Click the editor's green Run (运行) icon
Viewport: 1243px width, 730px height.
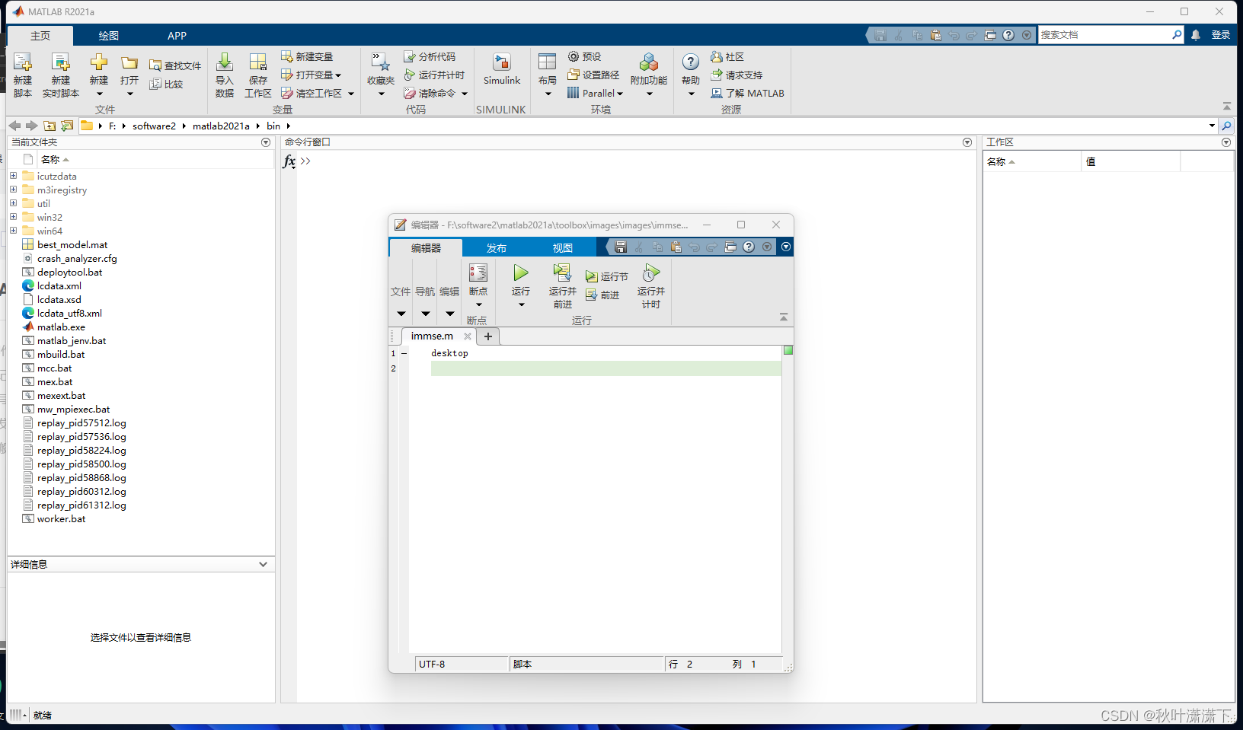[x=521, y=273]
